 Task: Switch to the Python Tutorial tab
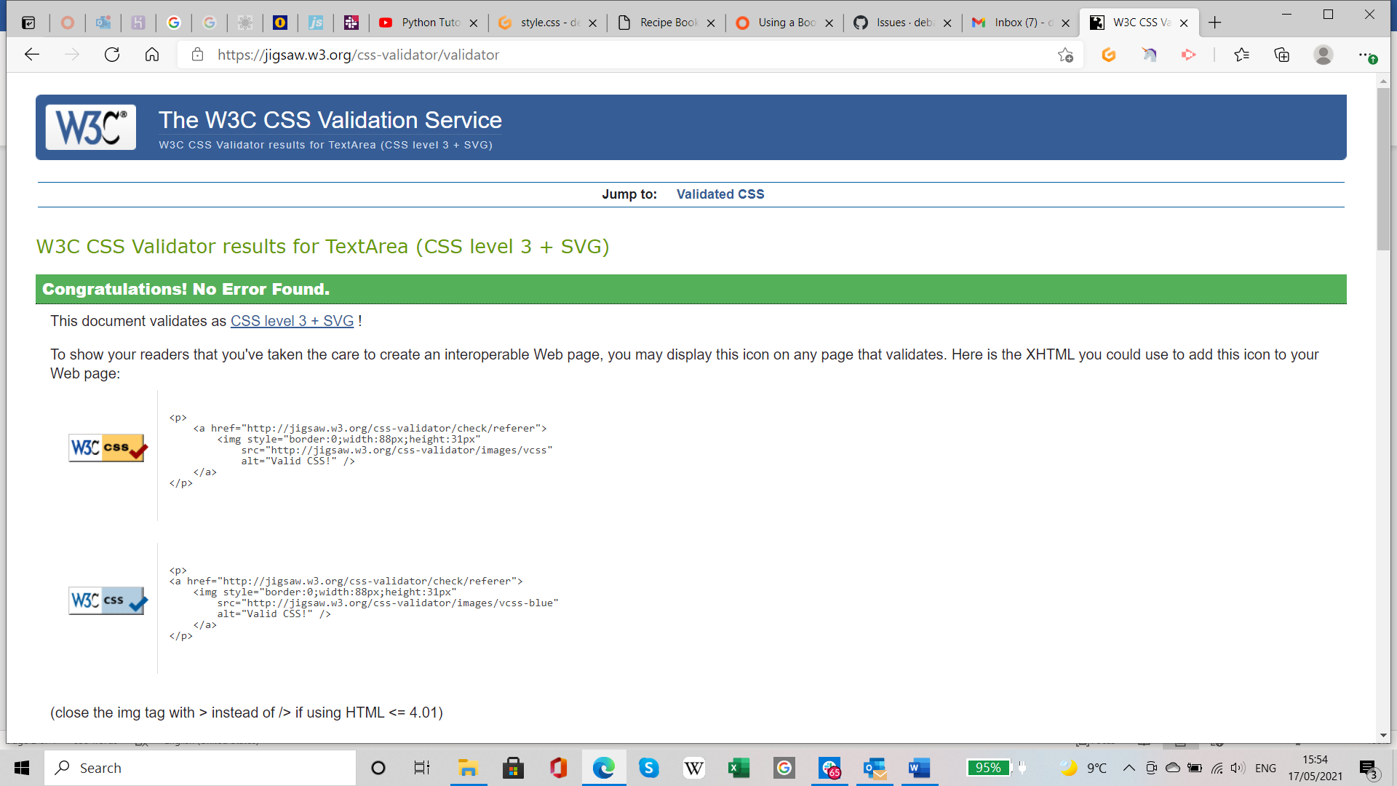[x=429, y=23]
